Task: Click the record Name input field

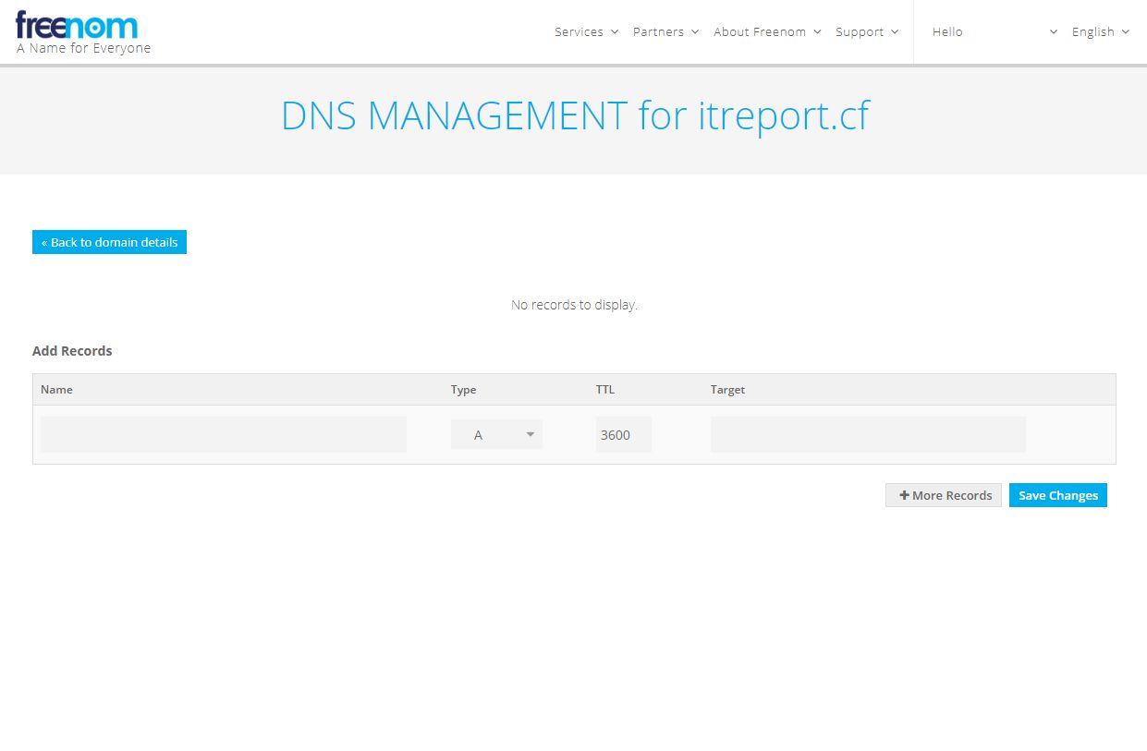Action: (224, 434)
